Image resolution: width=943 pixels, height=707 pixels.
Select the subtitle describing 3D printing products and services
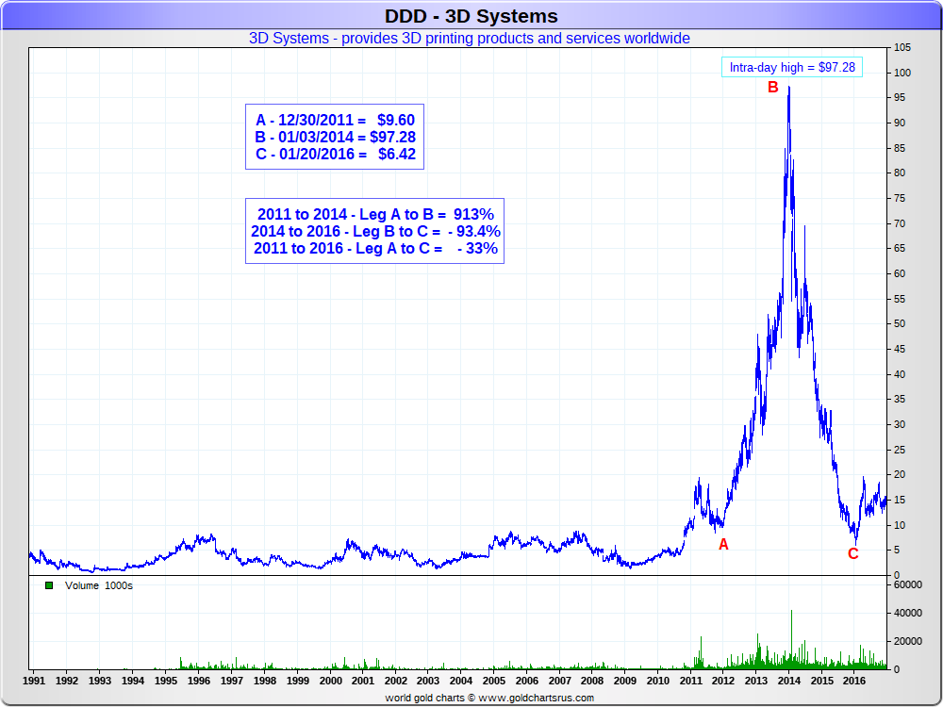(x=469, y=39)
